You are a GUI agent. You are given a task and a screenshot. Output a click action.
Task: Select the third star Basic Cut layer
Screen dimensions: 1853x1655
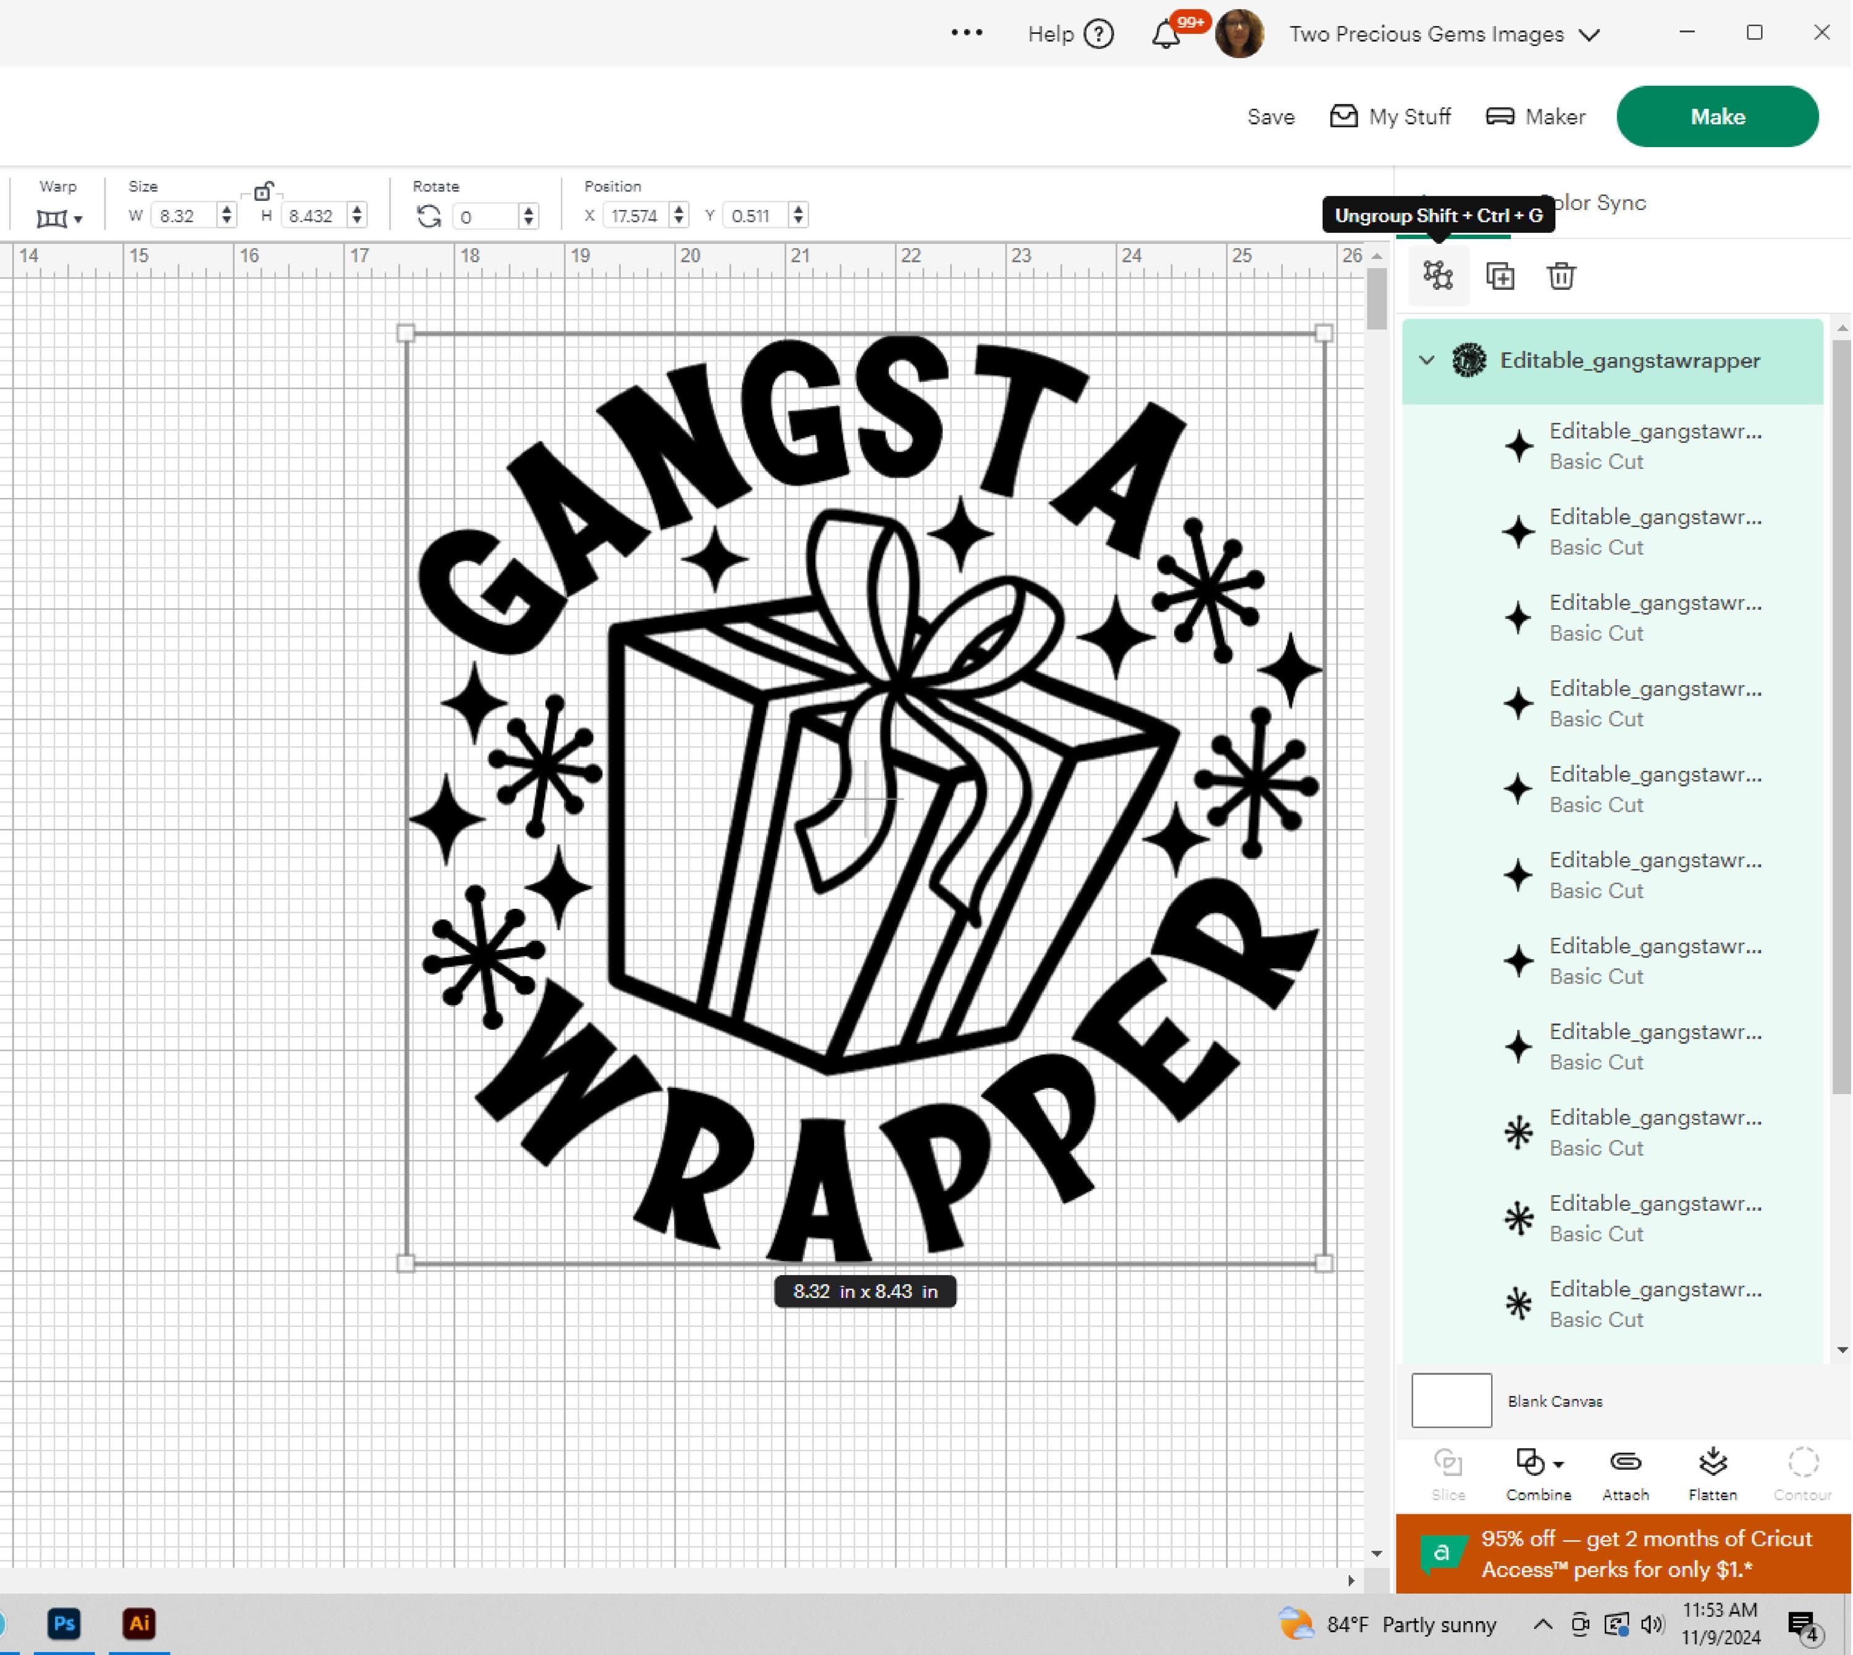(1612, 618)
